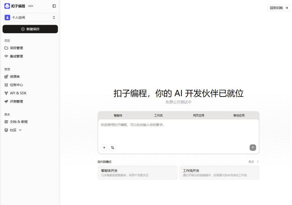Open 项目管理 in the sidebar
The image size is (292, 205).
pos(16,48)
